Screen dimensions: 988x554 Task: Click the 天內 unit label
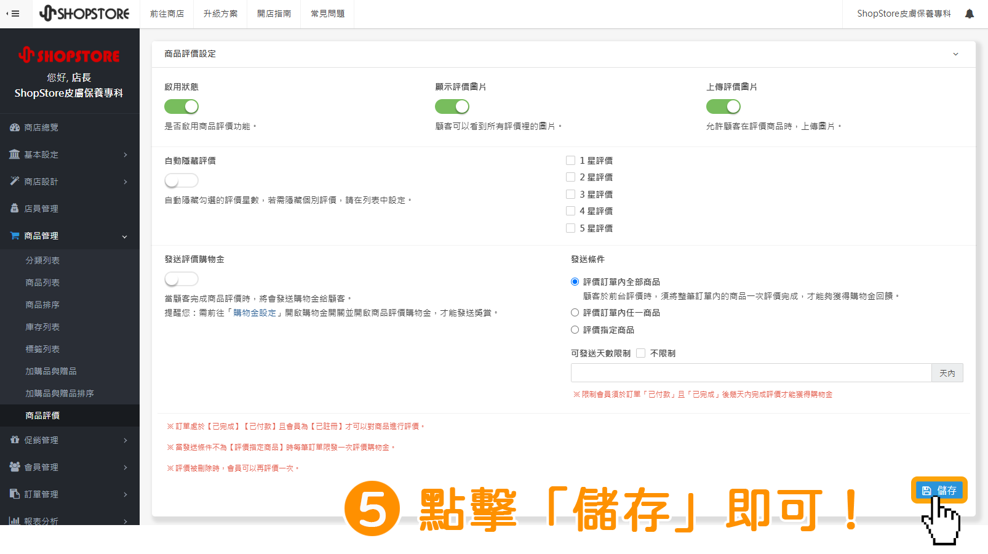pos(947,373)
